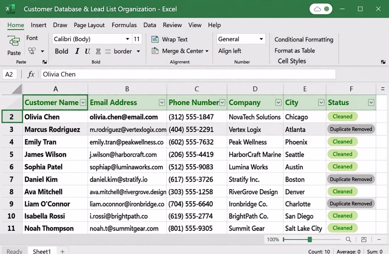The width and height of the screenshot is (389, 254).
Task: Apply Italic formatting
Action: point(77,51)
